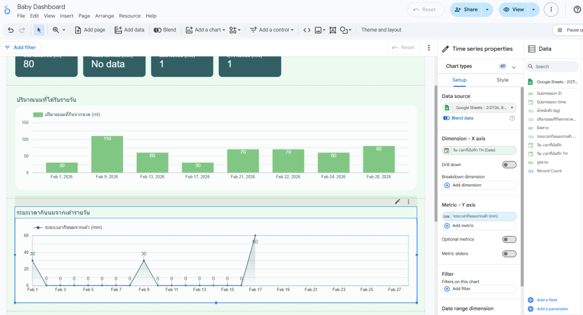The width and height of the screenshot is (583, 315).
Task: Click the Undo arrow in the toolbar
Action: [10, 30]
